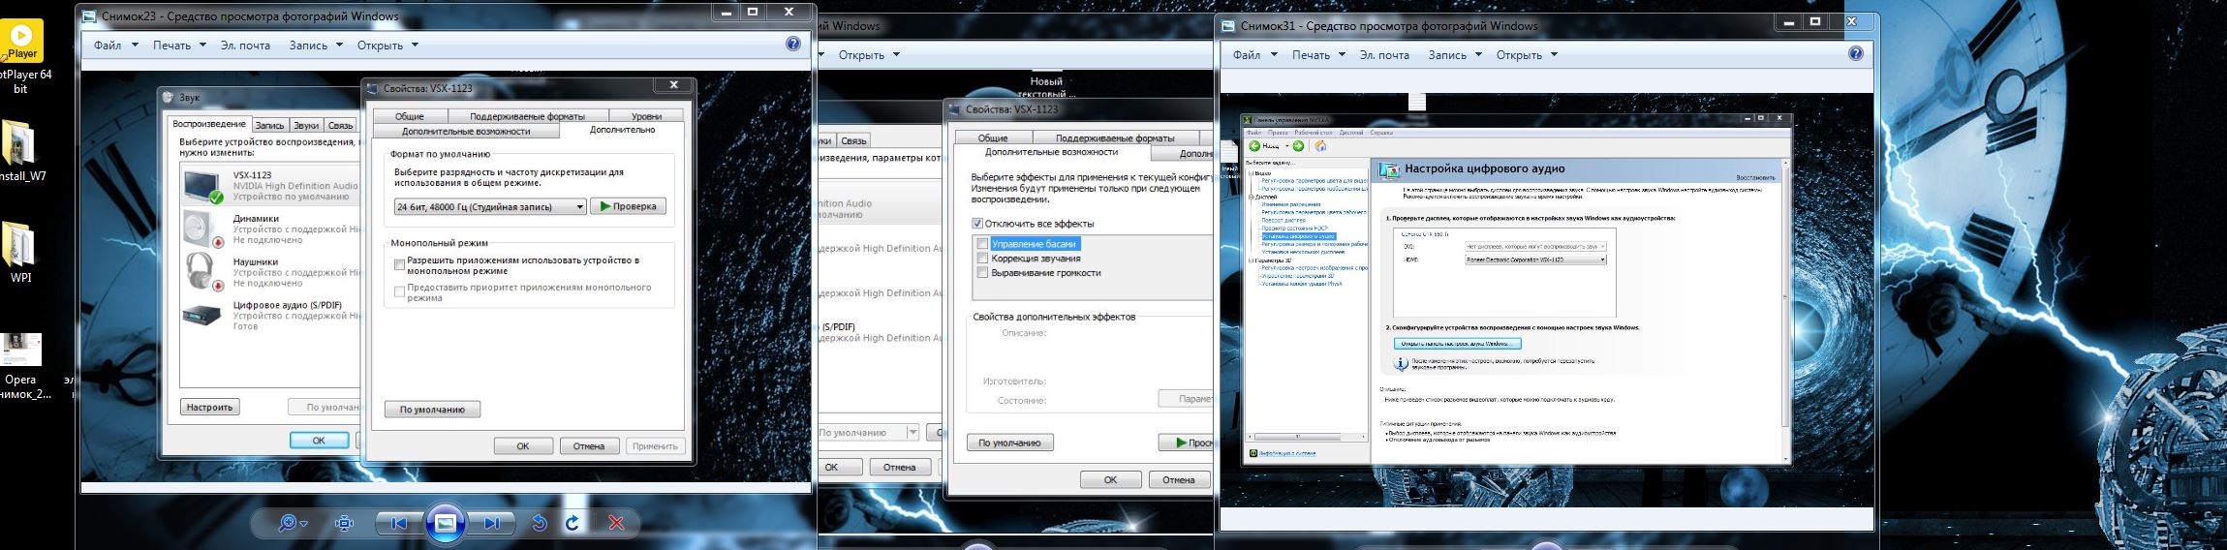This screenshot has height=550, width=2227.
Task: Tick the Управление басами checkbox
Action: click(x=982, y=244)
